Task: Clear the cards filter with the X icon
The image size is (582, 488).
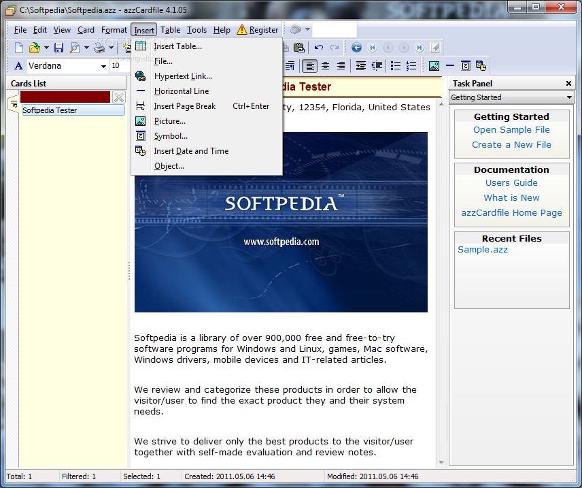Action: click(x=119, y=97)
